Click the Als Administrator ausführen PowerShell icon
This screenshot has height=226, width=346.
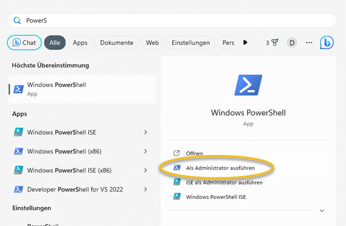pos(177,168)
